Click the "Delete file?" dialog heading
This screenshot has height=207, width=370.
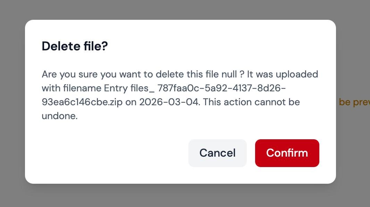coord(75,46)
